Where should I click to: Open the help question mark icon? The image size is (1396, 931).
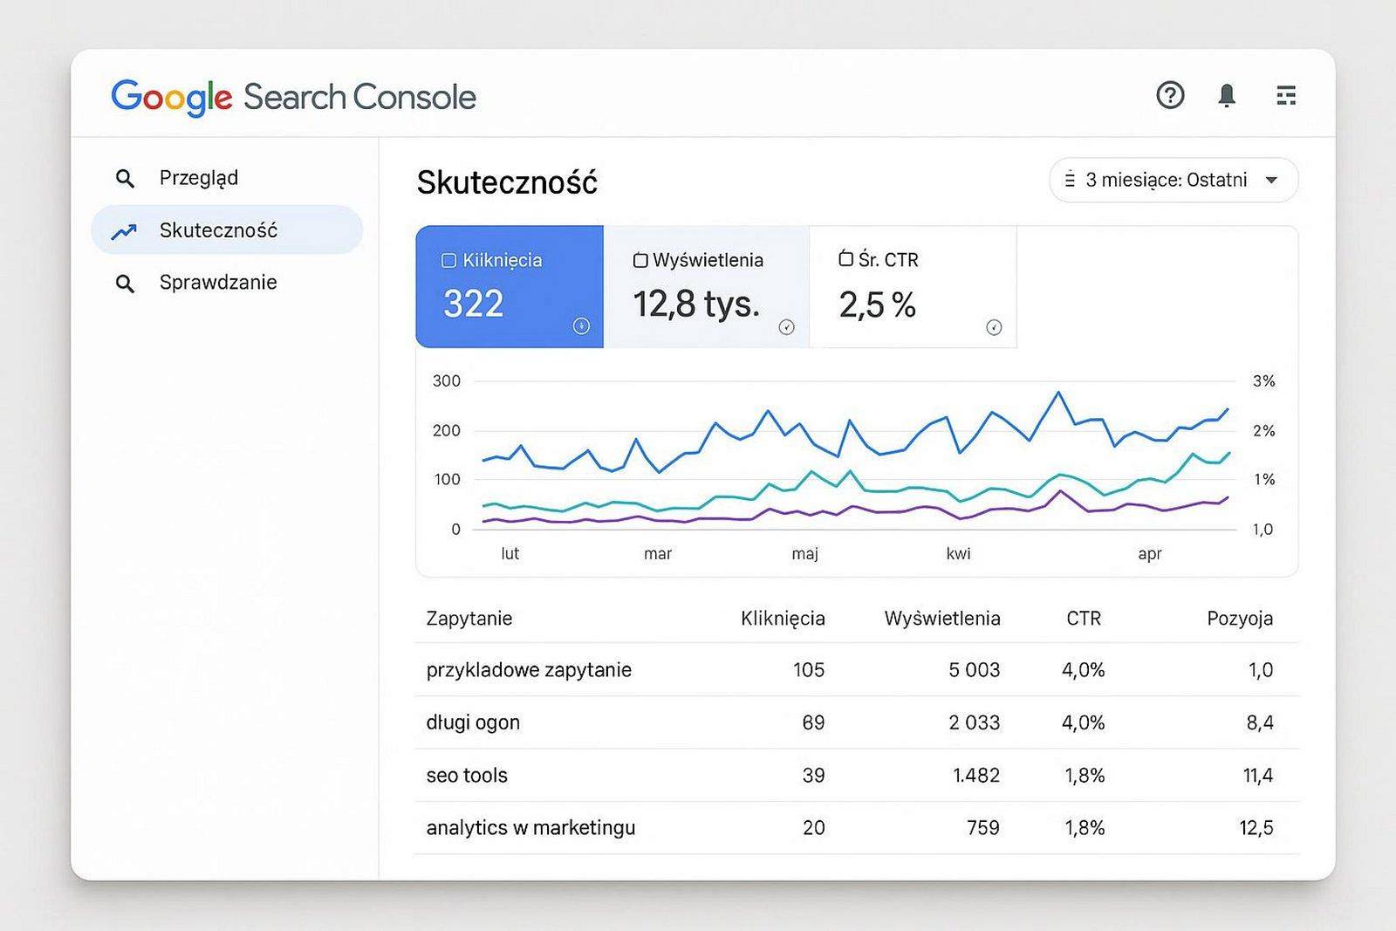point(1170,95)
